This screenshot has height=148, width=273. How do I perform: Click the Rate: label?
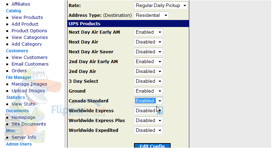pyautogui.click(x=75, y=5)
